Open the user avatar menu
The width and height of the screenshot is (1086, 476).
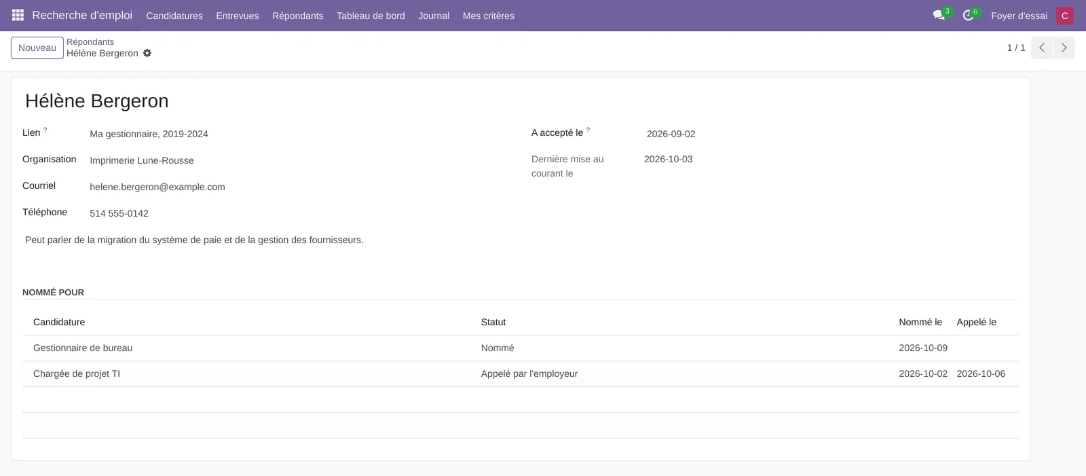click(x=1065, y=16)
